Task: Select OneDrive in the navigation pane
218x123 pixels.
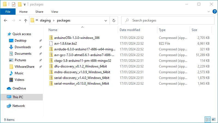Action: pos(19,88)
